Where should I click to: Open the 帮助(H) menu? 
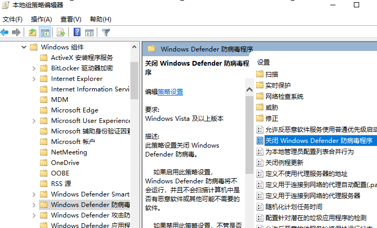[100, 19]
